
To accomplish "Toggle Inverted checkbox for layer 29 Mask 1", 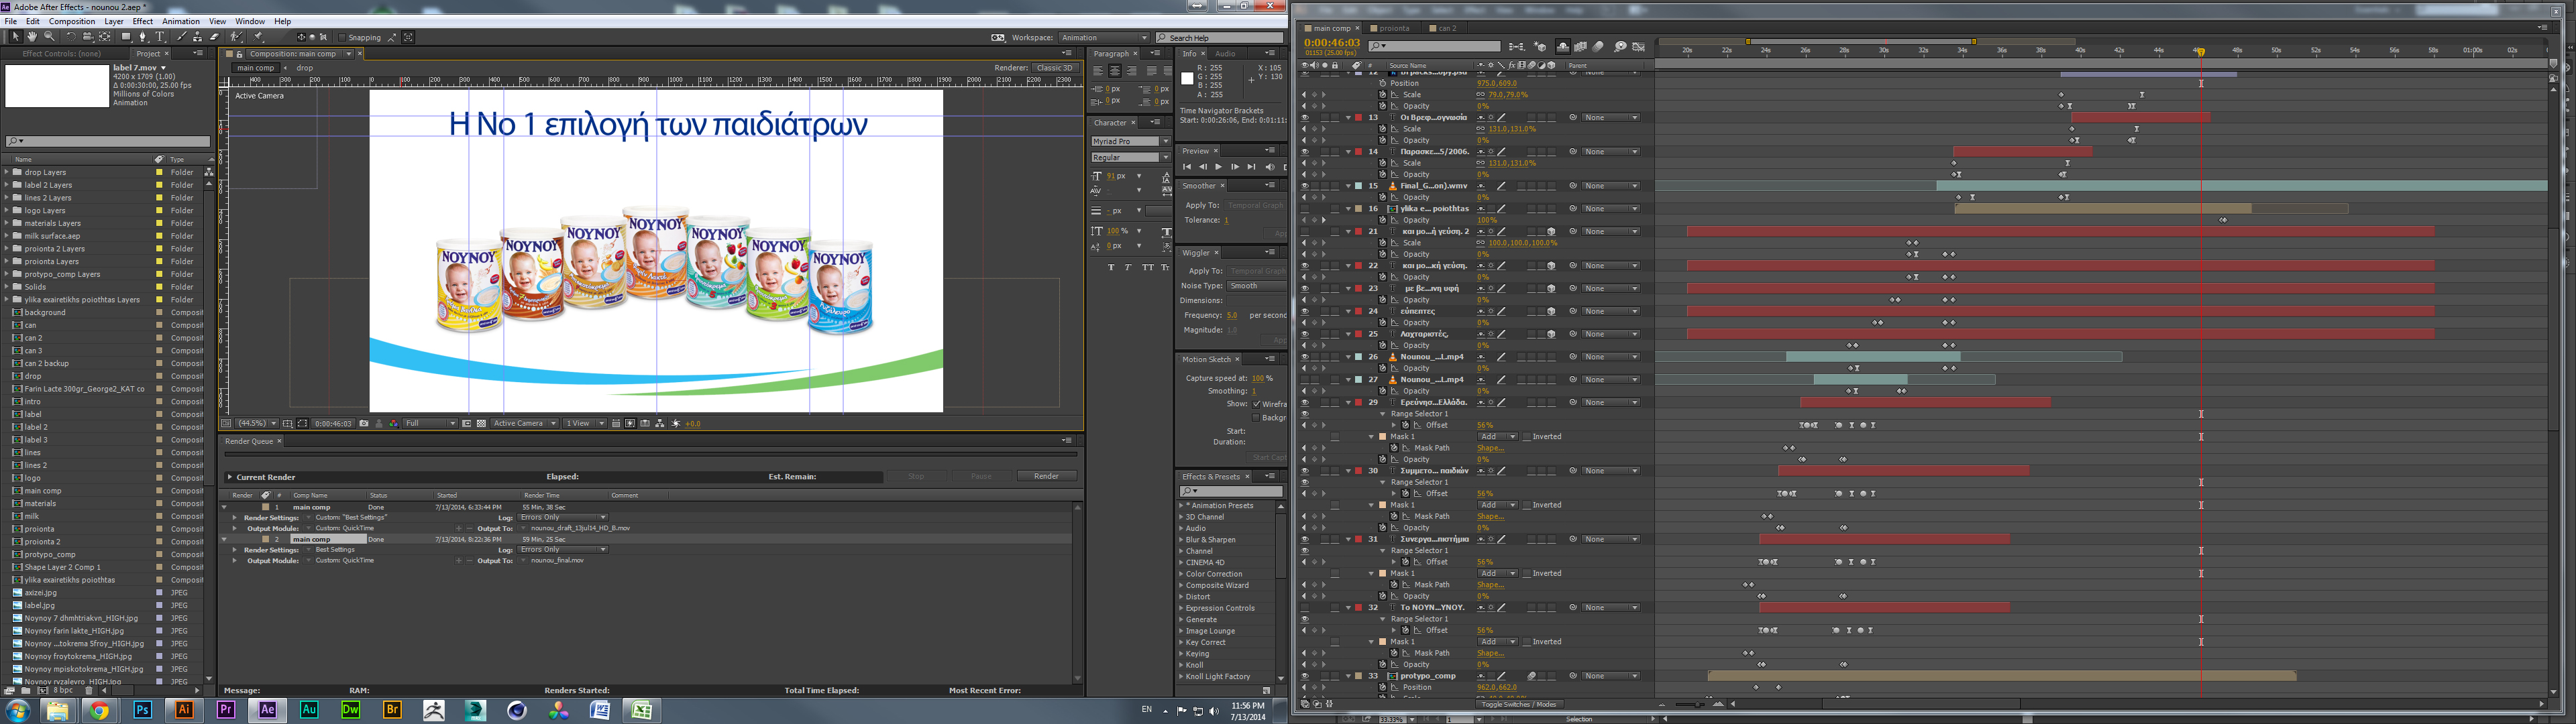I will coord(1527,436).
